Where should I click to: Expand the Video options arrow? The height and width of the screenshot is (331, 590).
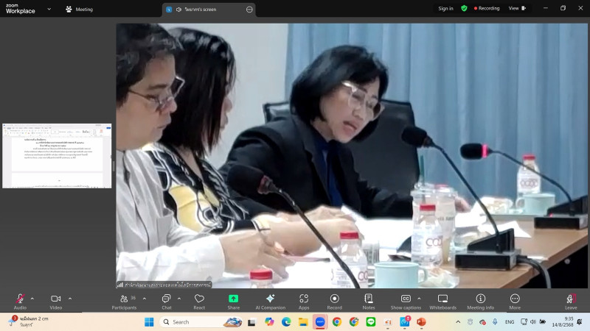pos(70,299)
